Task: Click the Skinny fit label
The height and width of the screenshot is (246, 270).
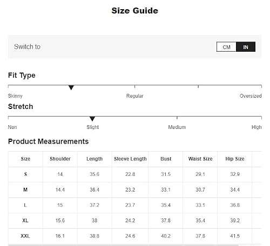Action: point(15,96)
